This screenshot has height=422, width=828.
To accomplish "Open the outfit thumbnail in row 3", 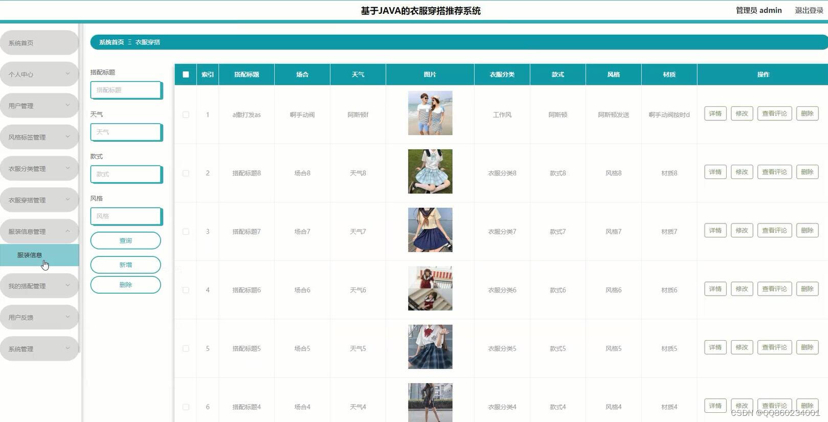I will (430, 230).
